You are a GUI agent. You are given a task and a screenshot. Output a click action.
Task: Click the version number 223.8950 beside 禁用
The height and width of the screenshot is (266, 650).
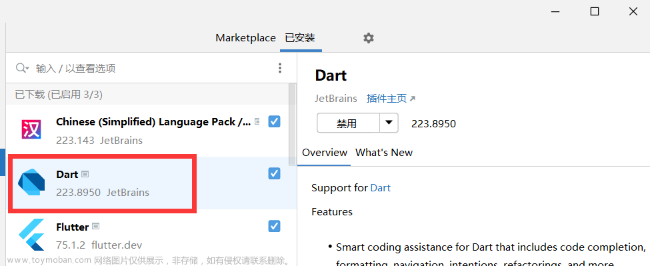(433, 123)
